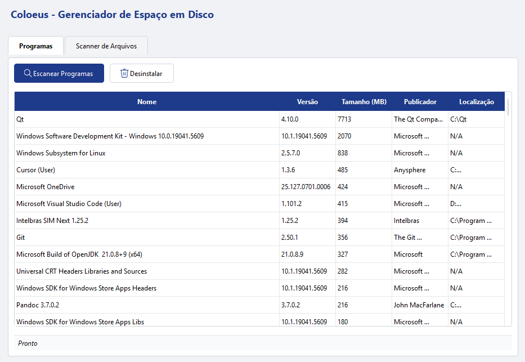525x362 pixels.
Task: Click the version cell 4.10.0
Action: click(x=307, y=119)
